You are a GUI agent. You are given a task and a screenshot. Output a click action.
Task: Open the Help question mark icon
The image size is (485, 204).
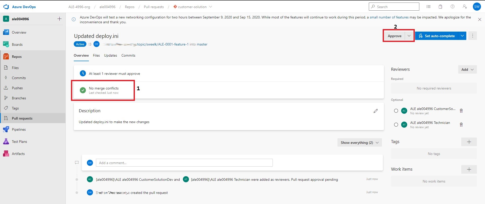pos(452,7)
